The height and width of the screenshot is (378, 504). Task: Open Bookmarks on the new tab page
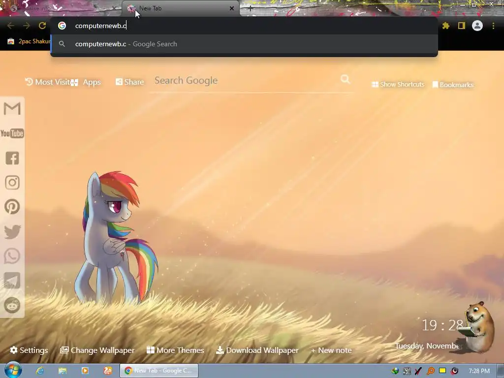coord(453,85)
